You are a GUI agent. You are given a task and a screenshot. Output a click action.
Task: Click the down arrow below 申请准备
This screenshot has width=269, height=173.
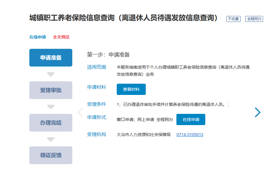[x=51, y=74]
